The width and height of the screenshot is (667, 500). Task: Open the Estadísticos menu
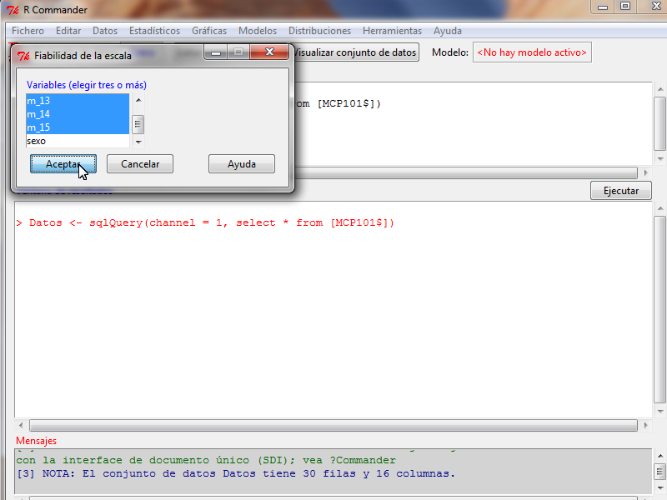click(154, 31)
